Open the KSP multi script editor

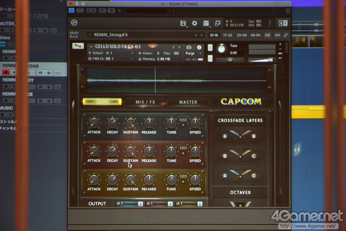[268, 35]
